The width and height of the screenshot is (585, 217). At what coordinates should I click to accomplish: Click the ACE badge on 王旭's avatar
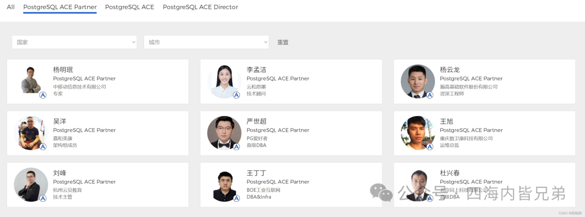click(430, 147)
